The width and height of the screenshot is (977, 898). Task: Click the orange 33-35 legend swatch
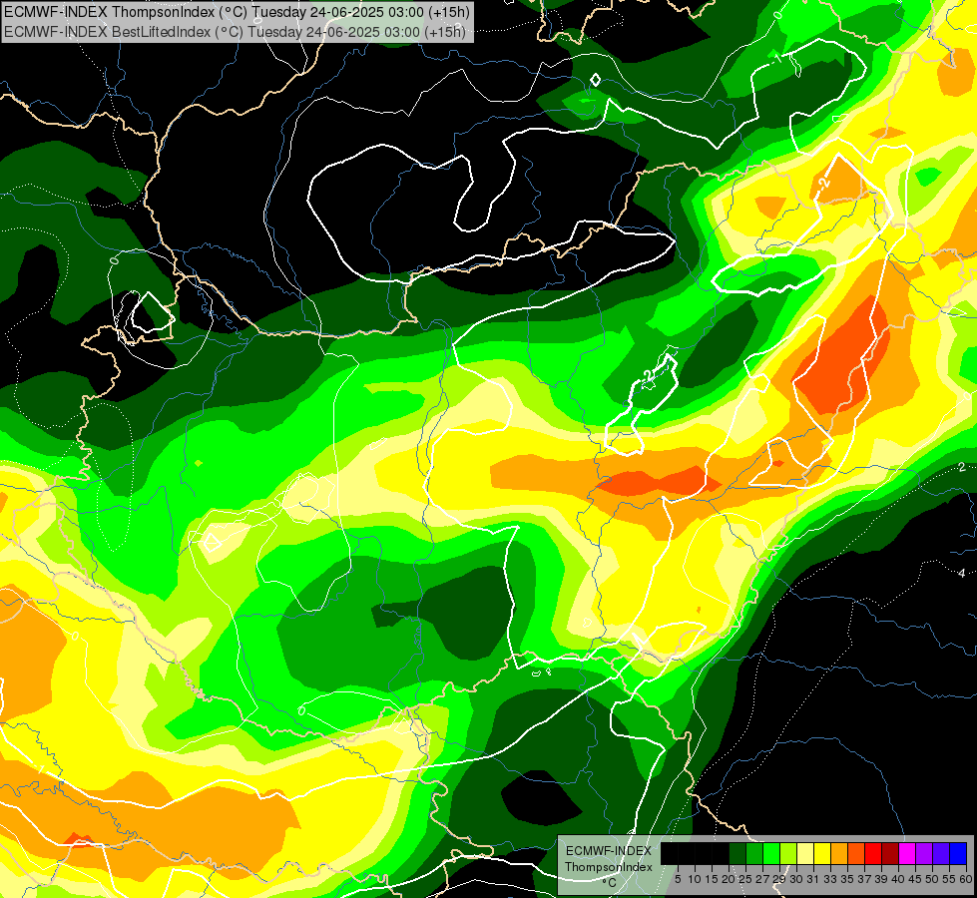pyautogui.click(x=840, y=853)
